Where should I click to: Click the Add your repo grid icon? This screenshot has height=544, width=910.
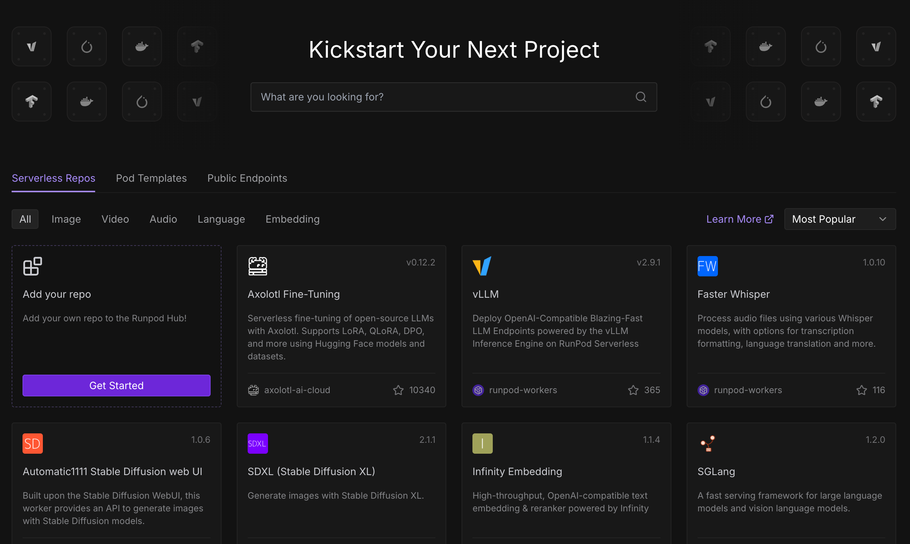click(x=32, y=266)
